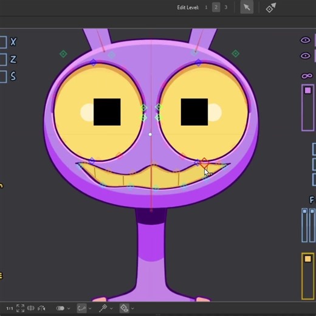Select blue control point atop right eye
This screenshot has width=316, height=316.
pos(199,63)
